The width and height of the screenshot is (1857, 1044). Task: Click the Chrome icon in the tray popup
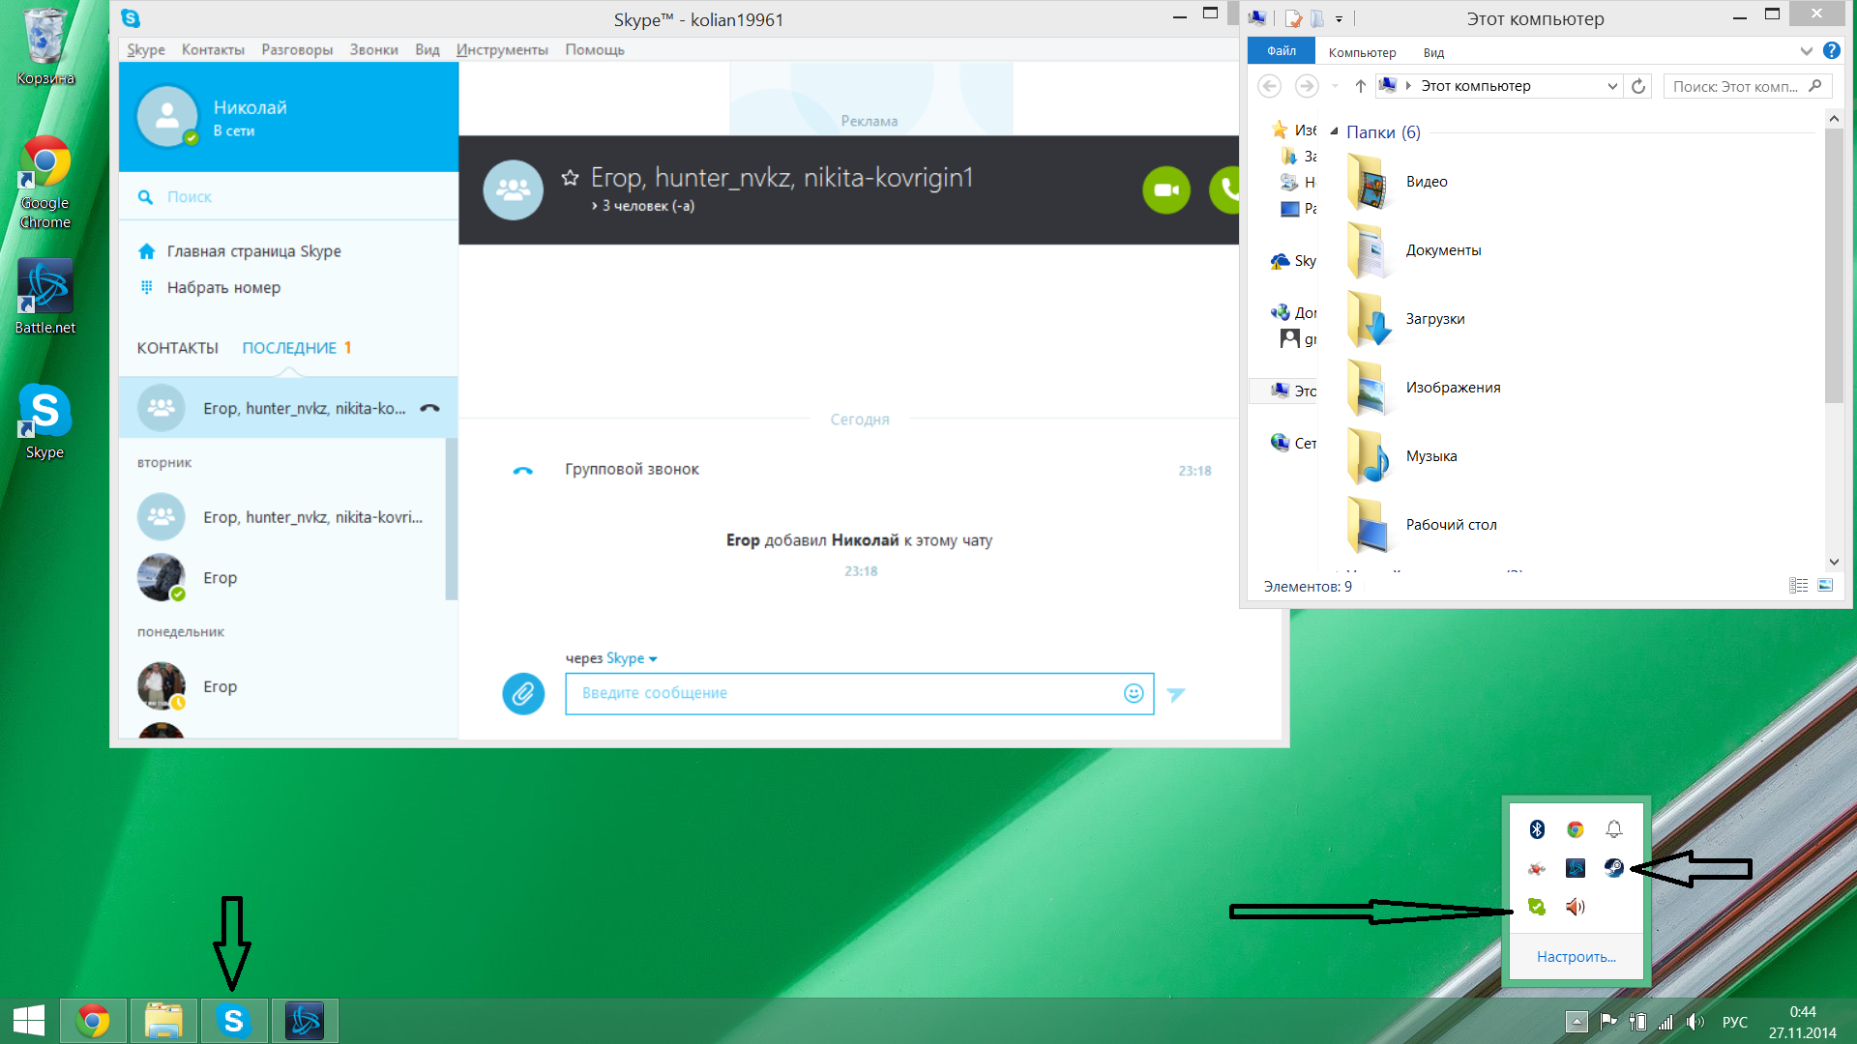1576,829
